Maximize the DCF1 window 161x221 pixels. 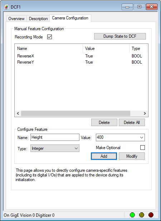tap(139, 7)
